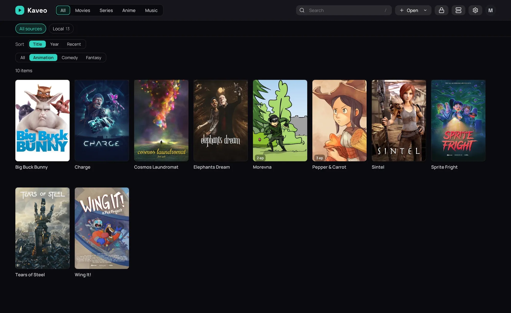
Task: Open the Elephants Dream poster
Action: (220, 120)
